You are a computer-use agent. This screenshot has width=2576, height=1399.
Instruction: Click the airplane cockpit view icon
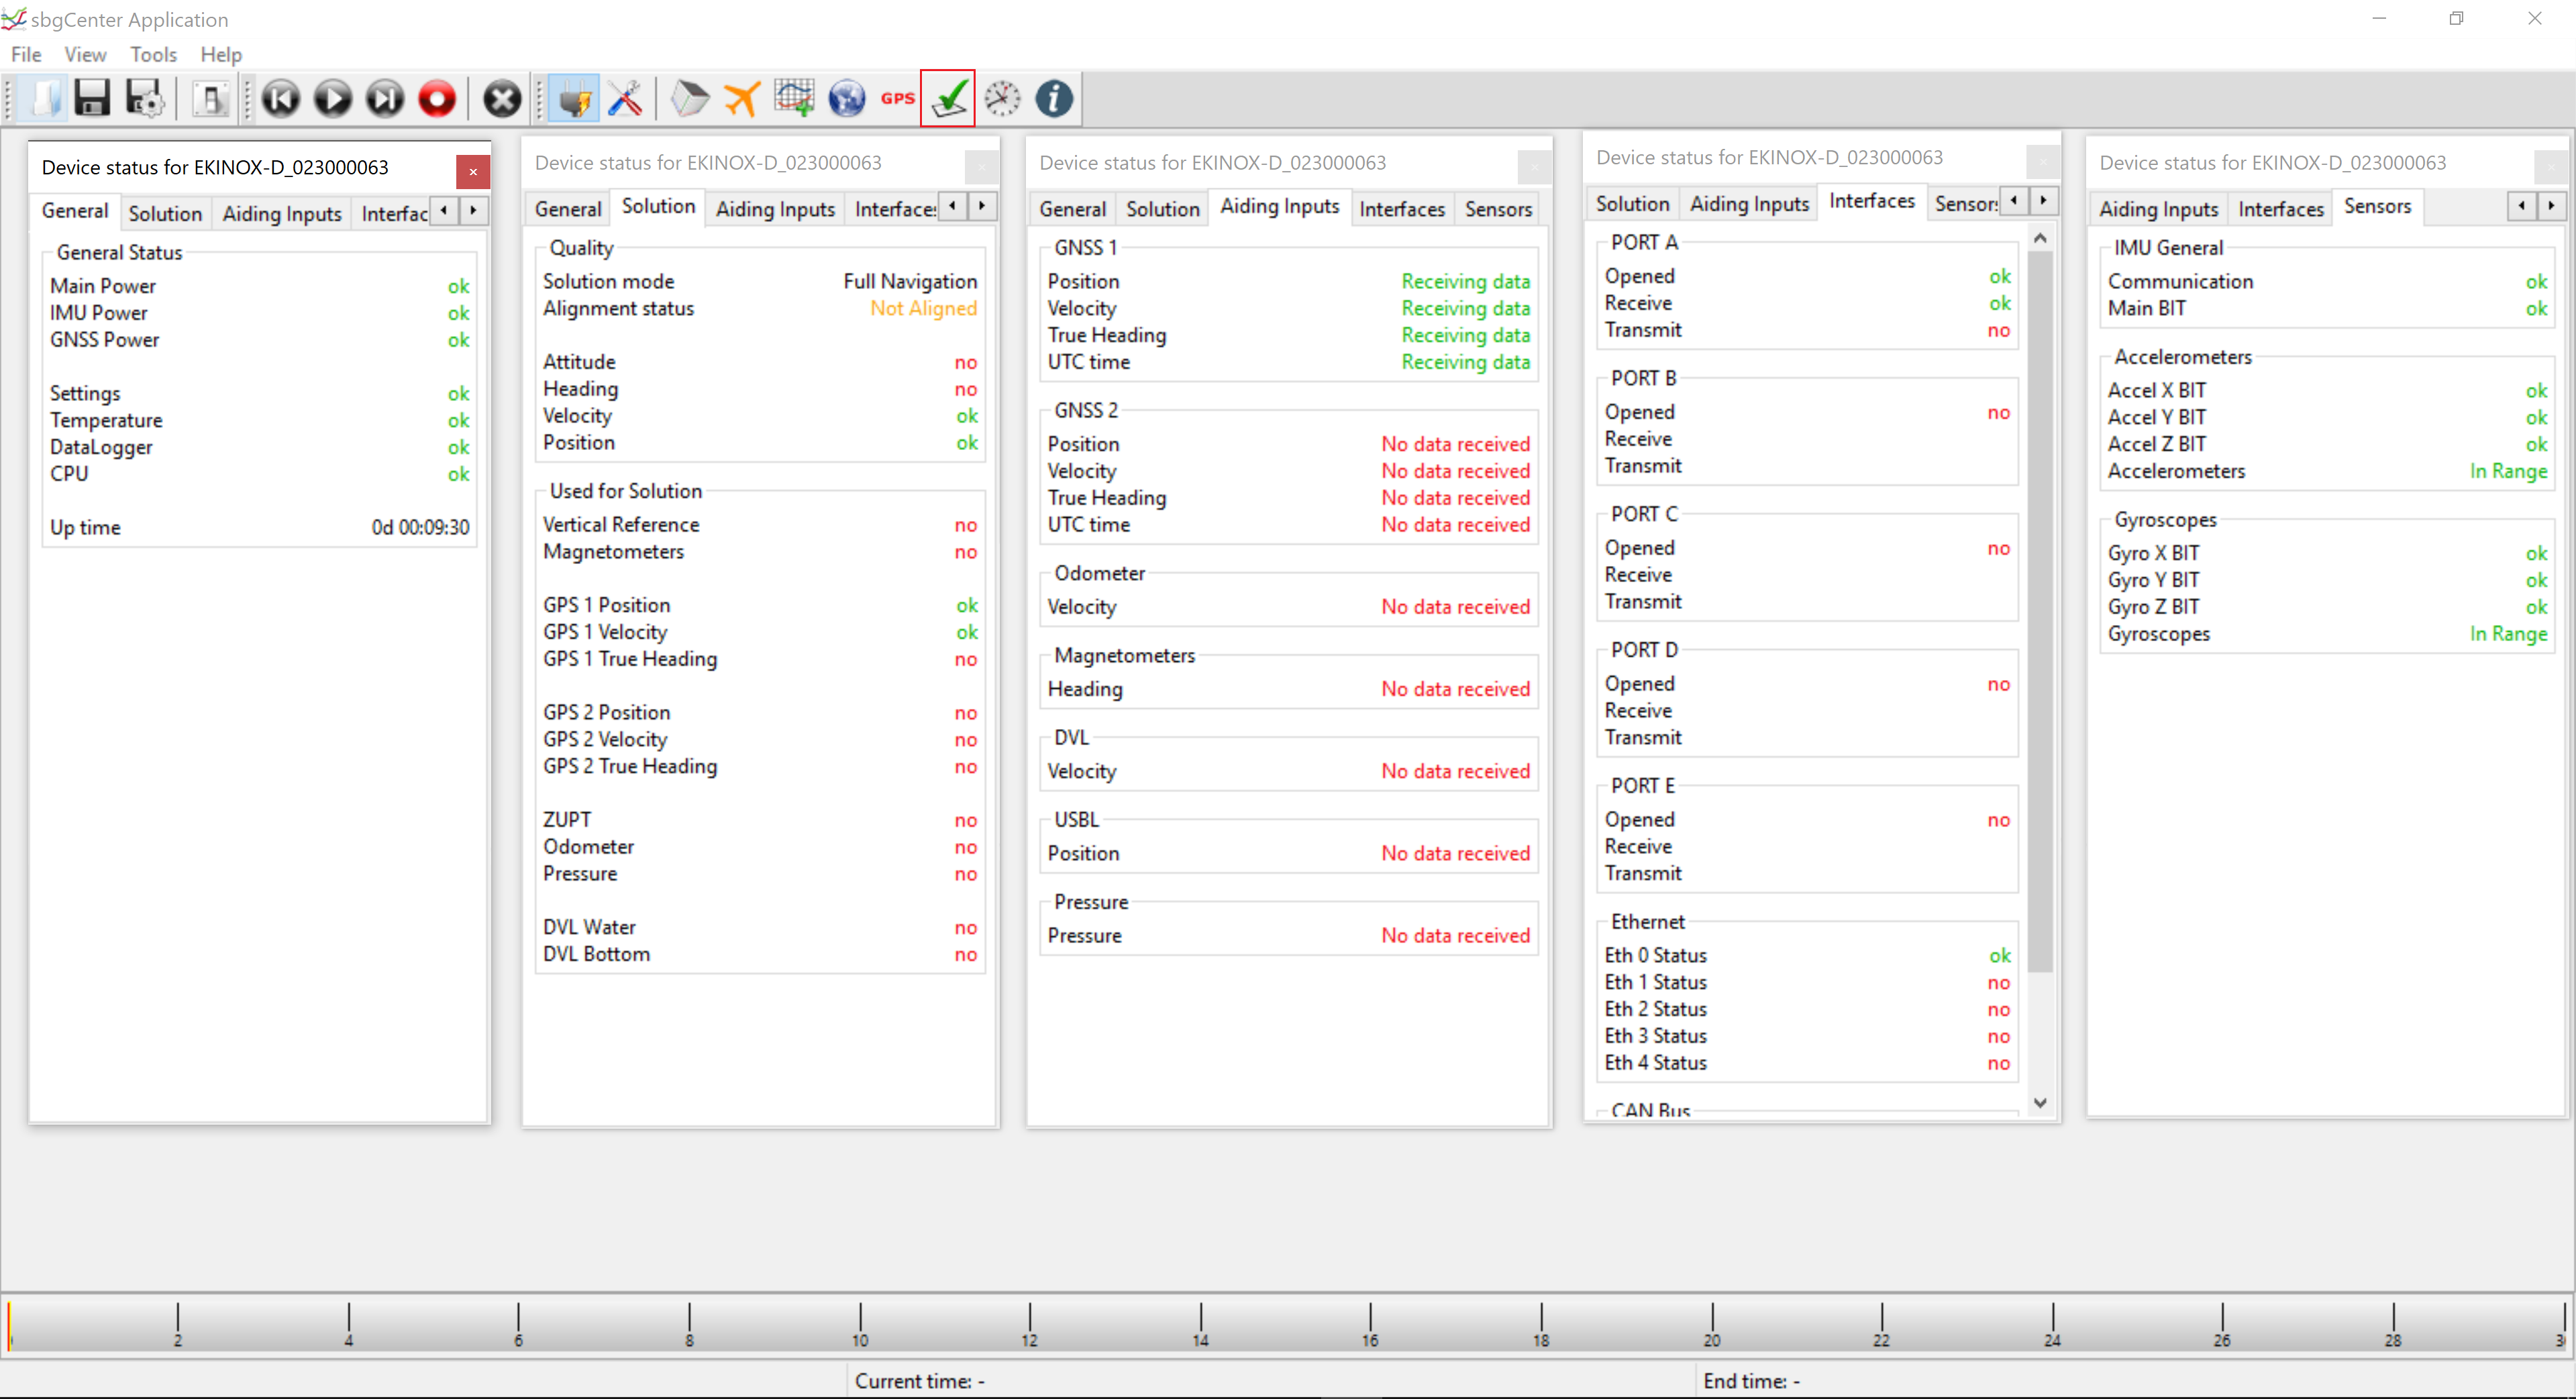tap(742, 98)
